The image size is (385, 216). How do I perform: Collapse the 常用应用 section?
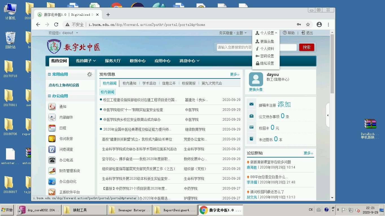(x=50, y=75)
